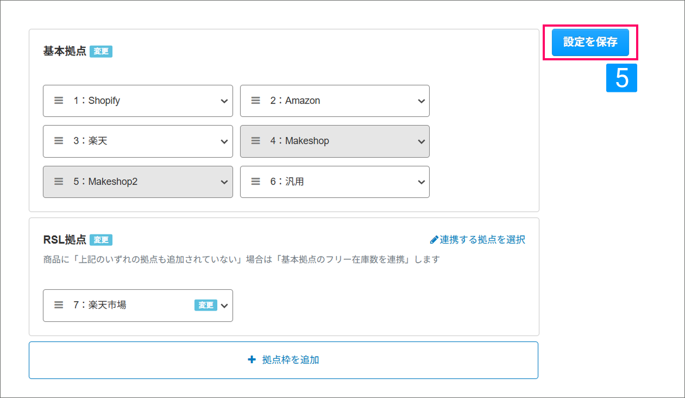Expand the 2：Amazon dropdown

[x=421, y=101]
